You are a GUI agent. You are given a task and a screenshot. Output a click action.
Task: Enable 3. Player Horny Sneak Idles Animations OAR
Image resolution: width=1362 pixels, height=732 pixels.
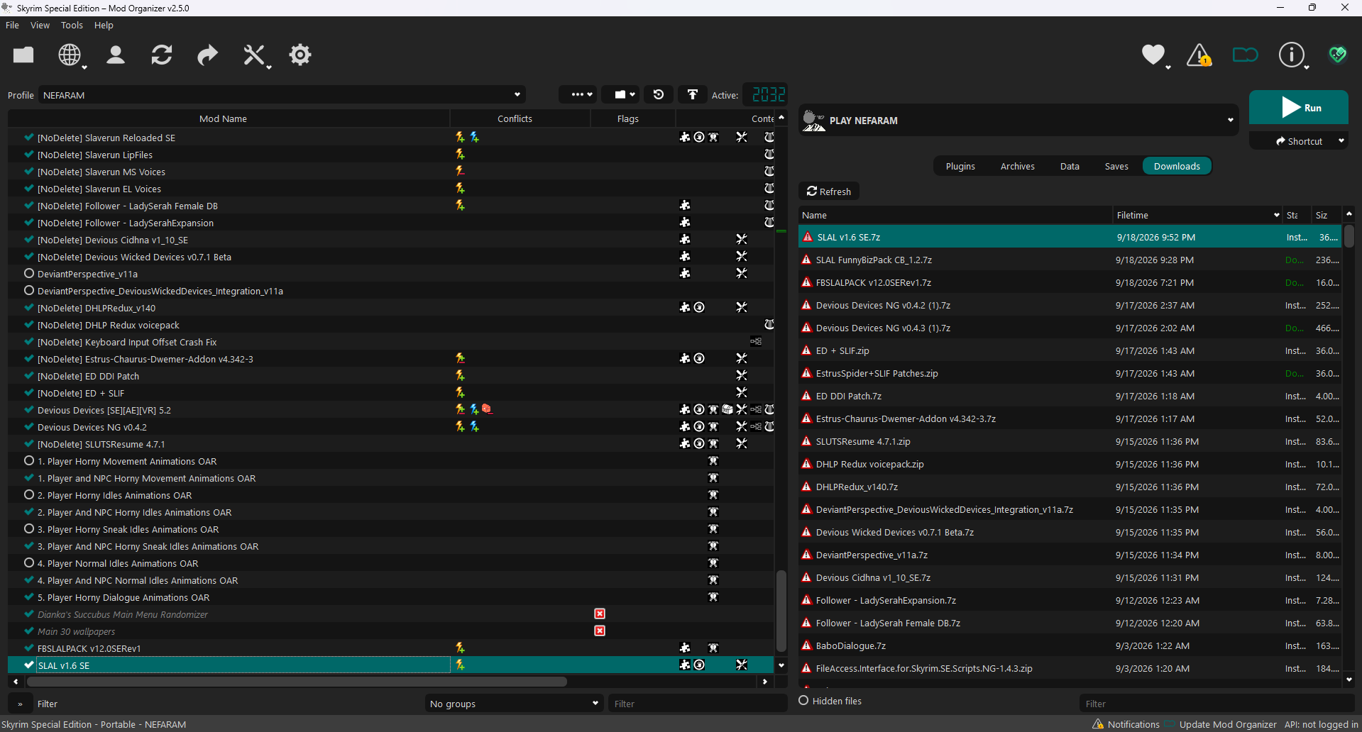[29, 529]
